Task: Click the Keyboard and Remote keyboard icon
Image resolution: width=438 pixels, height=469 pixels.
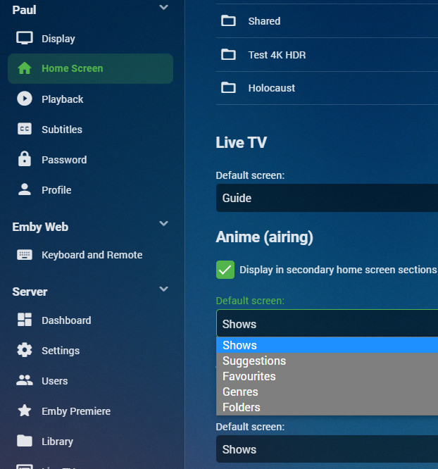Action: tap(25, 255)
